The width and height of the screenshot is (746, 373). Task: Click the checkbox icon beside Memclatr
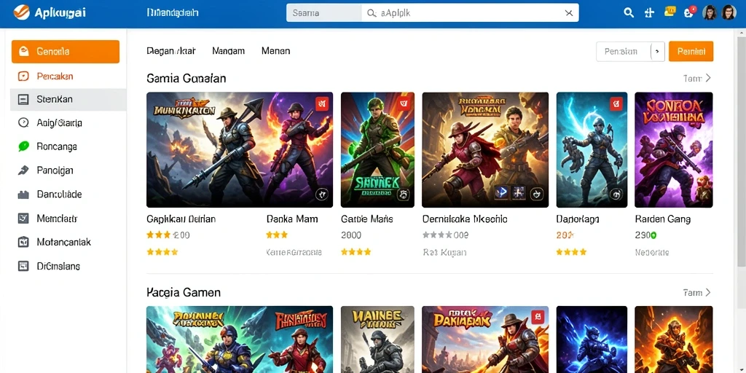(x=23, y=219)
